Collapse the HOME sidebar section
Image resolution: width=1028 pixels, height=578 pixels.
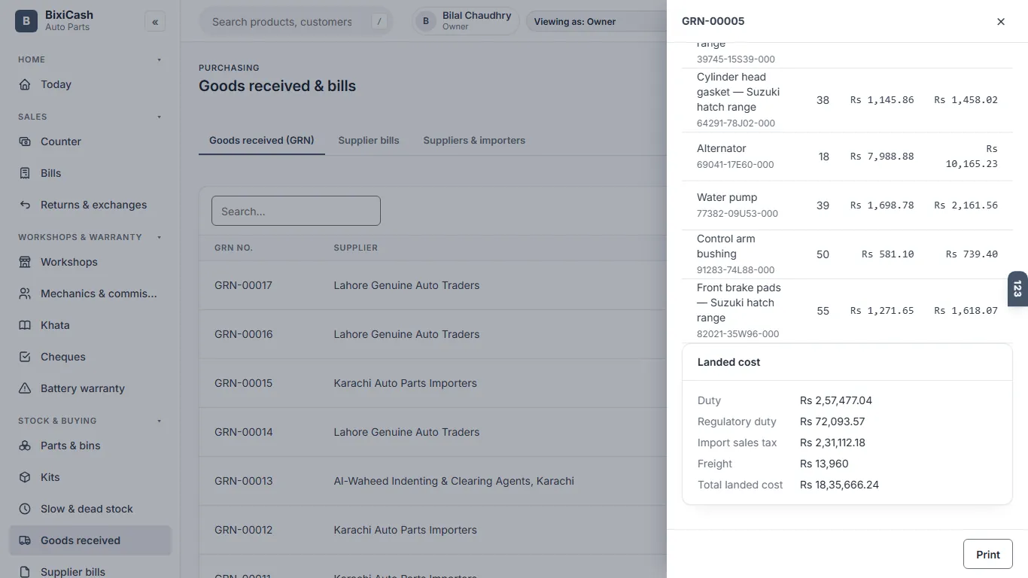click(x=159, y=59)
